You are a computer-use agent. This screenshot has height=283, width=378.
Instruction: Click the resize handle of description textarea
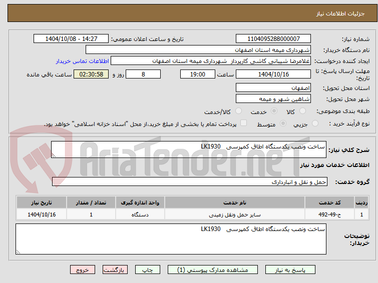click(x=54, y=155)
